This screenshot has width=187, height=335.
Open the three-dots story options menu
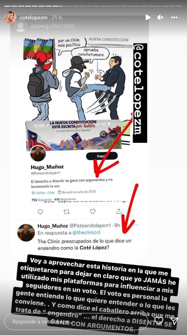[x=174, y=17]
